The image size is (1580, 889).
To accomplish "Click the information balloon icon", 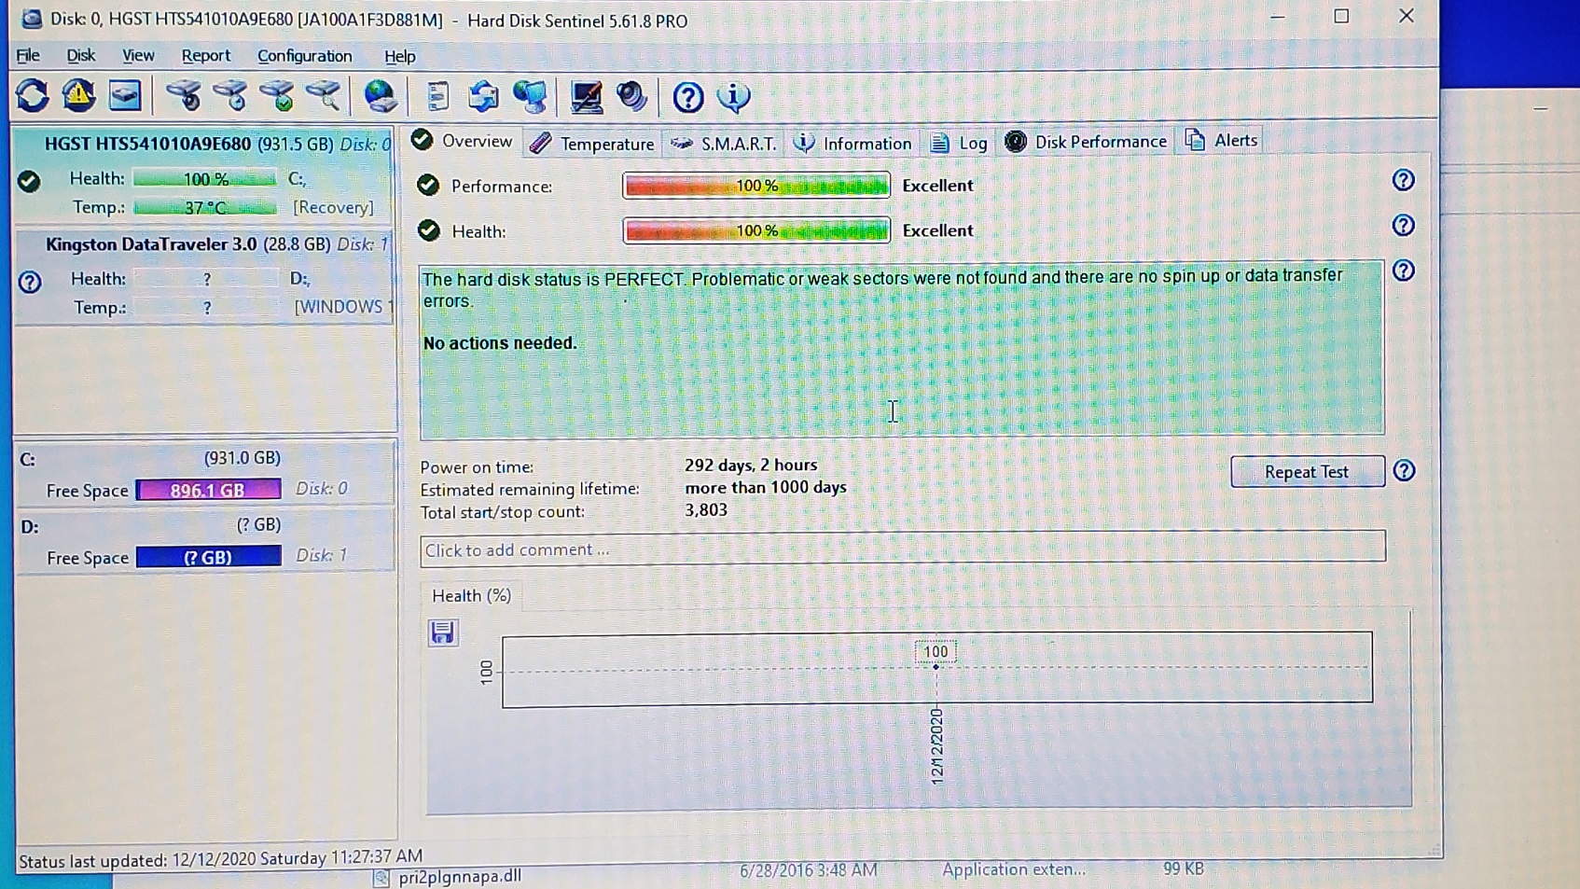I will [733, 96].
